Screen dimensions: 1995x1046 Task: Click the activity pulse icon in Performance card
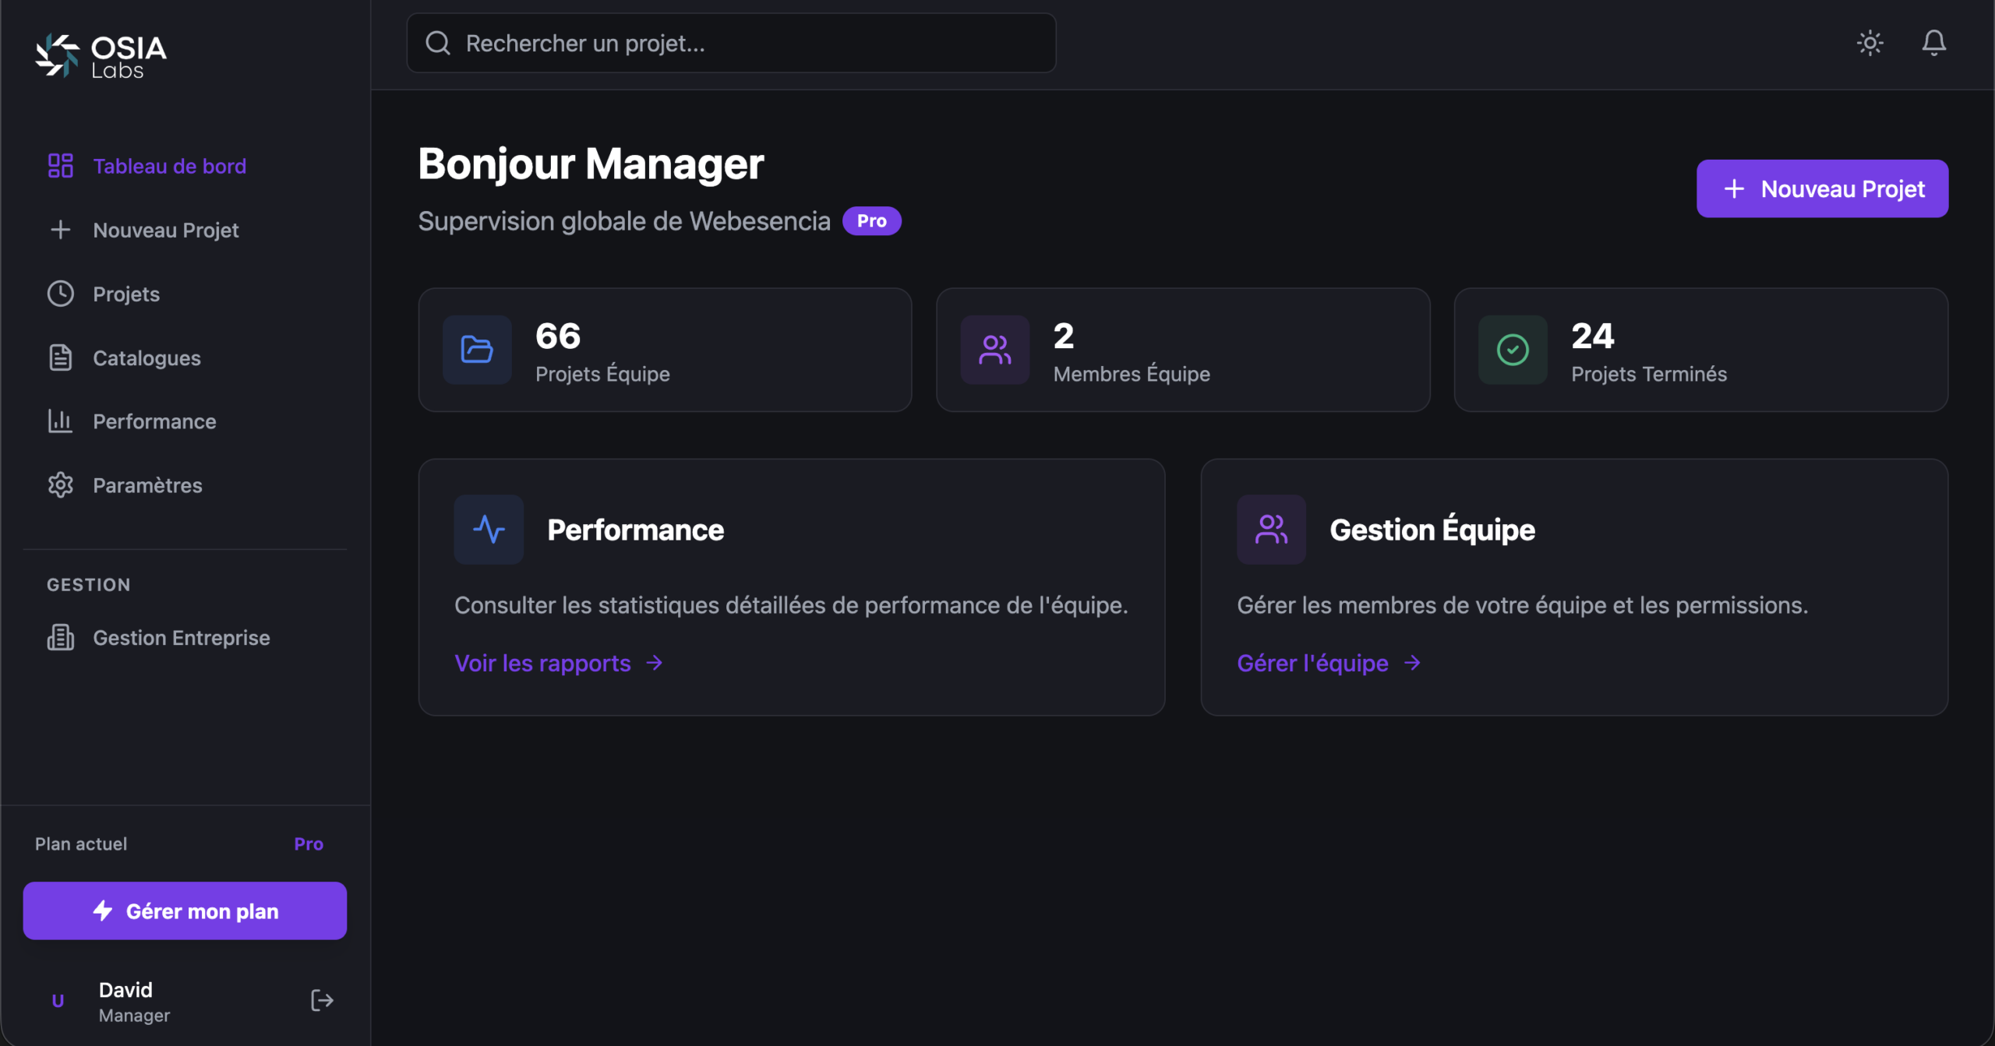[x=489, y=530]
